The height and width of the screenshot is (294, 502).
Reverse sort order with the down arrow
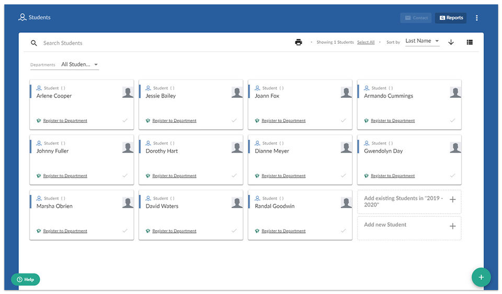pyautogui.click(x=451, y=42)
